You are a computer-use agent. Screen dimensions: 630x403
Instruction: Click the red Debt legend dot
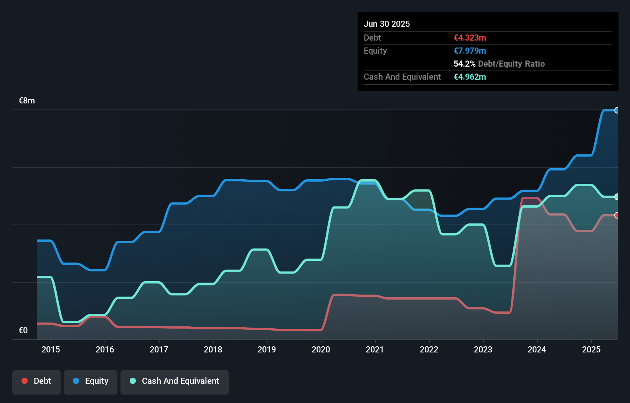point(25,381)
